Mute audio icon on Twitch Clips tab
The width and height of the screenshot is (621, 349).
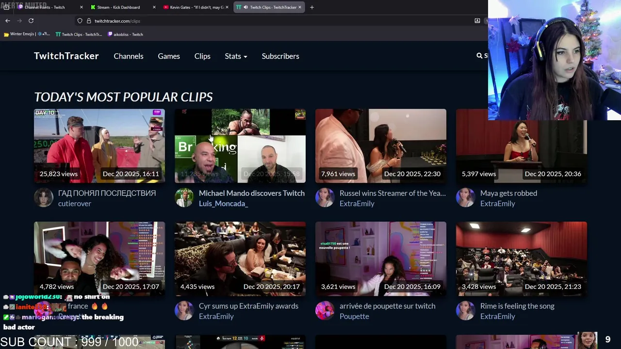tap(245, 7)
